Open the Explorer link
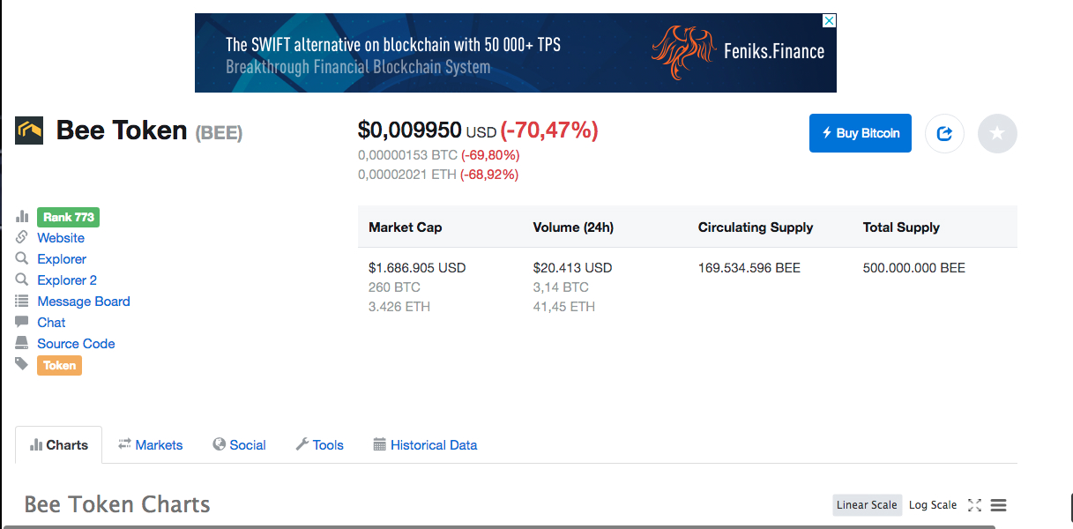 point(62,259)
